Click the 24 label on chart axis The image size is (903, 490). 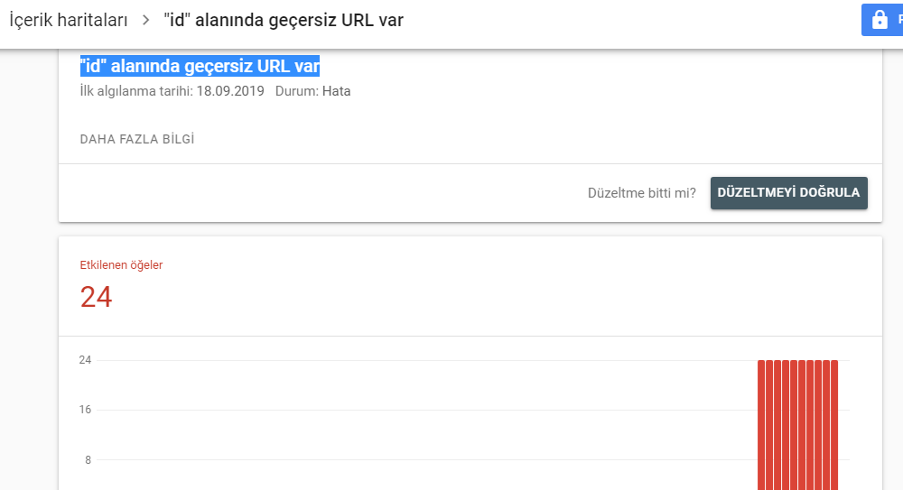[85, 360]
